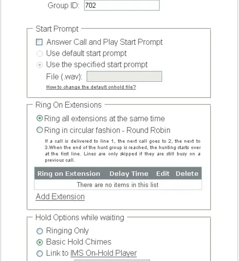Screen dimensions: 239x261
Task: Click the File (.wav) text field
Action: (x=124, y=77)
